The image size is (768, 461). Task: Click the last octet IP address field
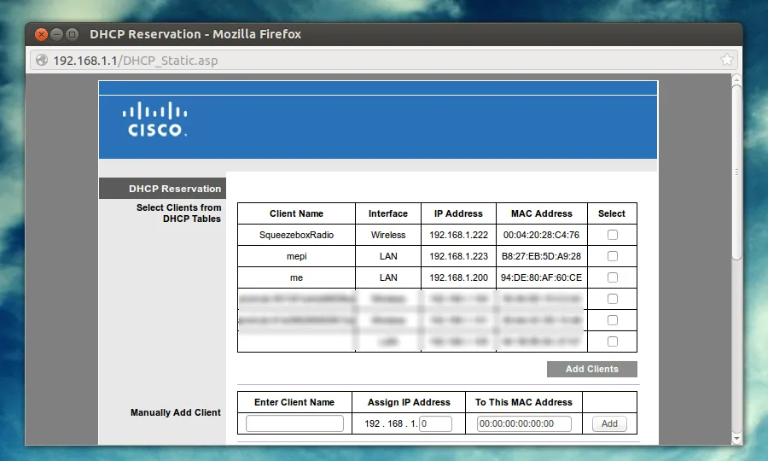tap(435, 423)
